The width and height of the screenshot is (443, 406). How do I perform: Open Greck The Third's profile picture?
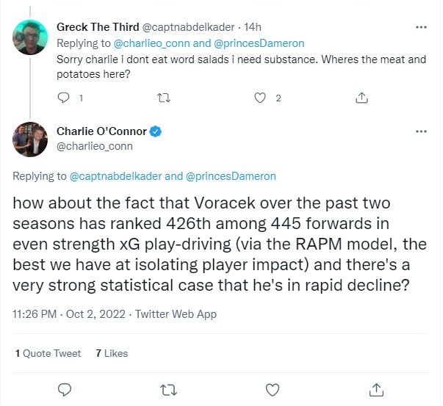click(30, 37)
